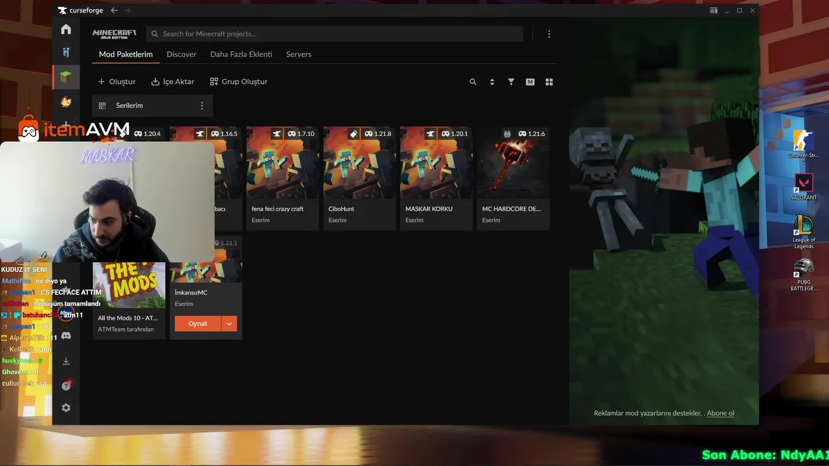The image size is (829, 466).
Task: Open the filter funnel icon
Action: pos(511,82)
